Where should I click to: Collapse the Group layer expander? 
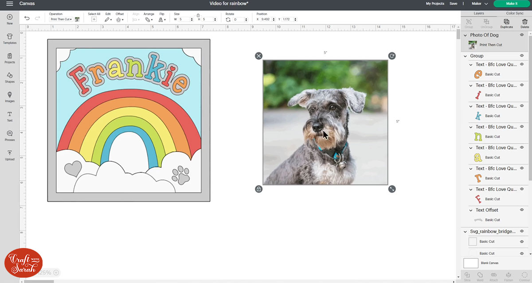(465, 56)
